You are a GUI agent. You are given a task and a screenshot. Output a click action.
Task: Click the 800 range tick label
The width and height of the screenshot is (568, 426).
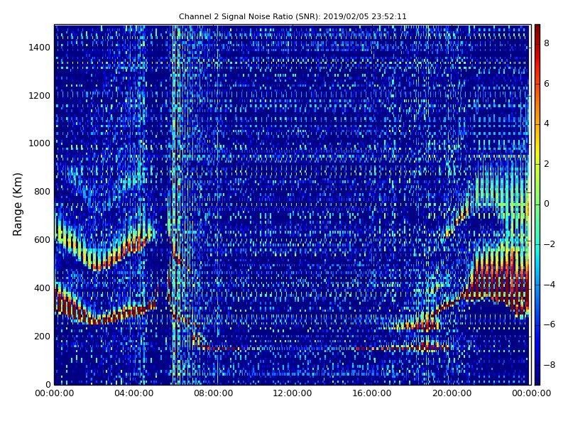click(42, 192)
